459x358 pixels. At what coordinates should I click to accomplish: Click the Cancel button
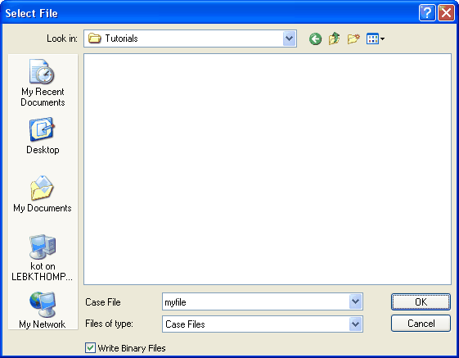pos(421,324)
